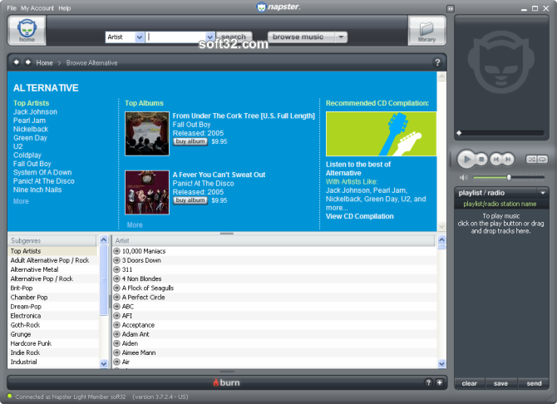Open Pearl Jam top artist link
Screen dimensions: 557x404
pos(29,121)
